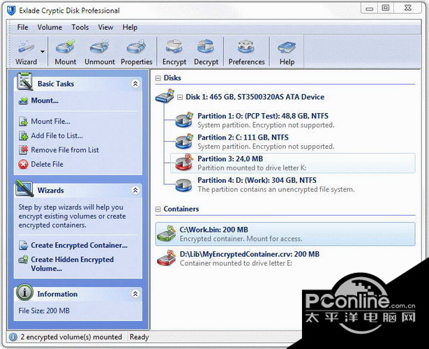Click the Disk 1 drive icon
The height and width of the screenshot is (349, 429).
click(x=165, y=96)
